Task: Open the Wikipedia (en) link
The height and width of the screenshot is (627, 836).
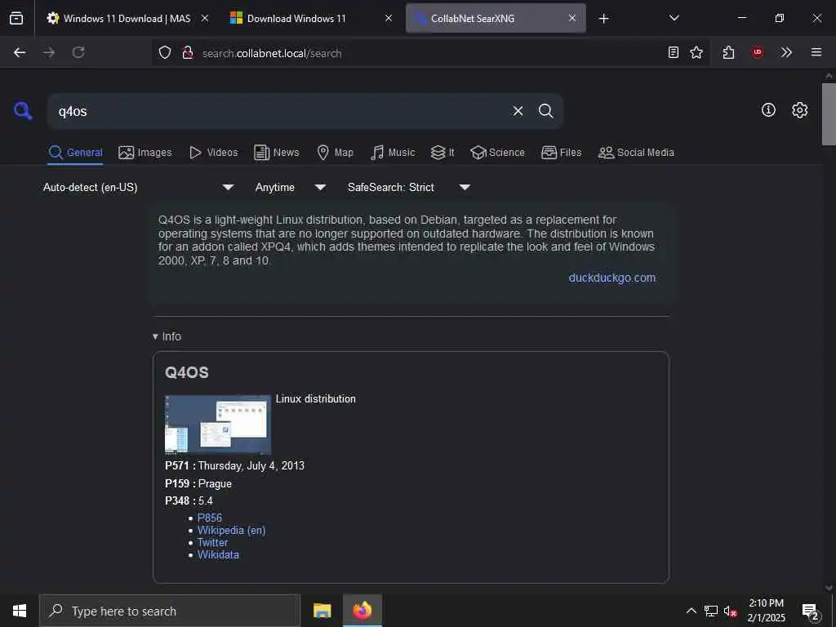Action: point(231,530)
